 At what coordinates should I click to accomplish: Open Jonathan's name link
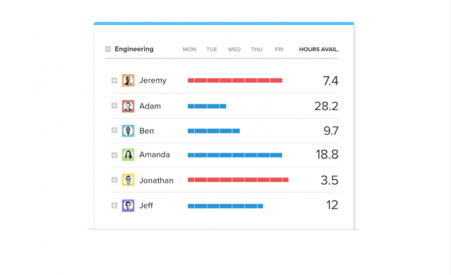[x=156, y=180]
